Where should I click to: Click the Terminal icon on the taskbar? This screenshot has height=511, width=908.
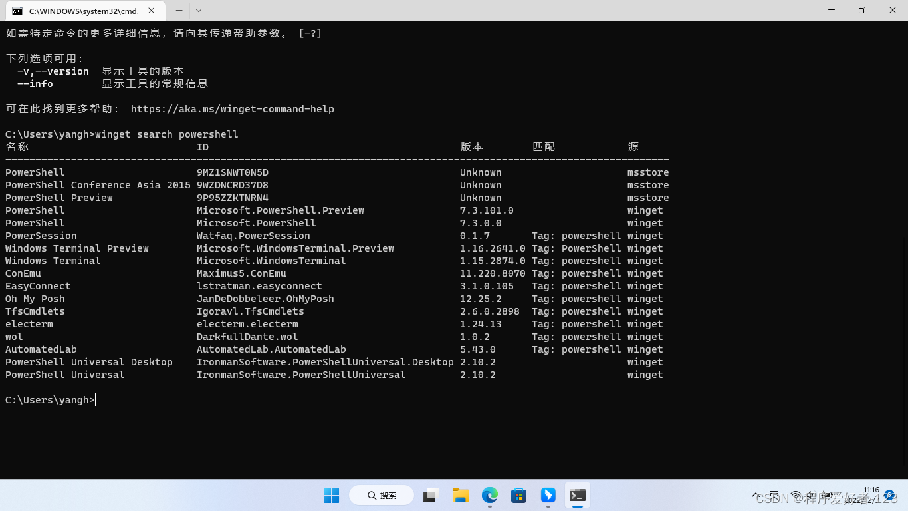(x=578, y=495)
